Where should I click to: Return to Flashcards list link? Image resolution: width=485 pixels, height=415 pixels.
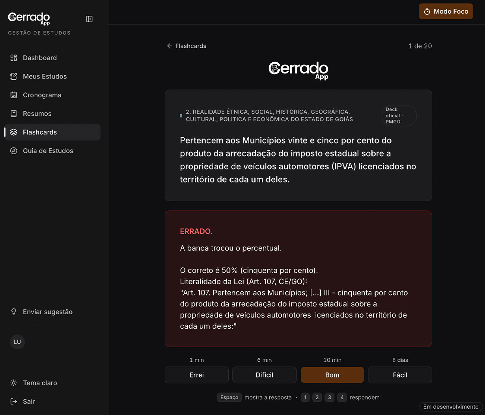[x=187, y=46]
